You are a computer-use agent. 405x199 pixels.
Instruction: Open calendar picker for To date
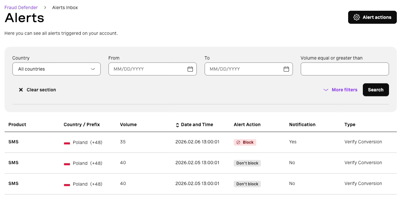pos(286,69)
